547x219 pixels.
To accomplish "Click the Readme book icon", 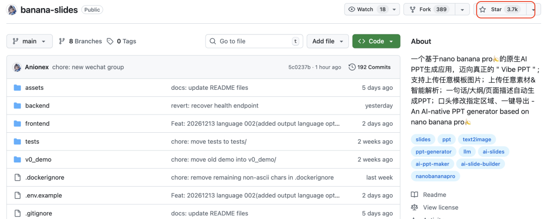I will [414, 195].
